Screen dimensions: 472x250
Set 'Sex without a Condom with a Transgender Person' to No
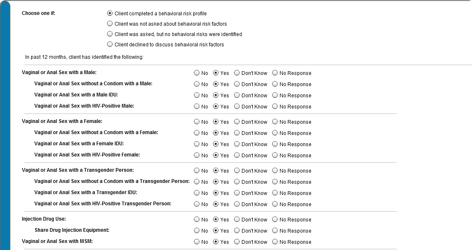coord(196,182)
